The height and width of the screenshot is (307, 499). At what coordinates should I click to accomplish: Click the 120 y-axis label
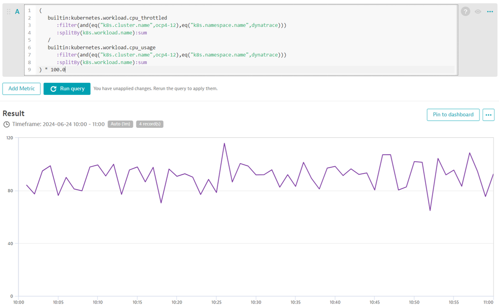click(9, 138)
